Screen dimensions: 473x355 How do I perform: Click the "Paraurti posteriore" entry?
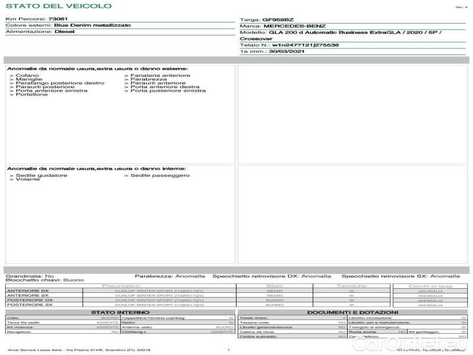[x=45, y=86]
